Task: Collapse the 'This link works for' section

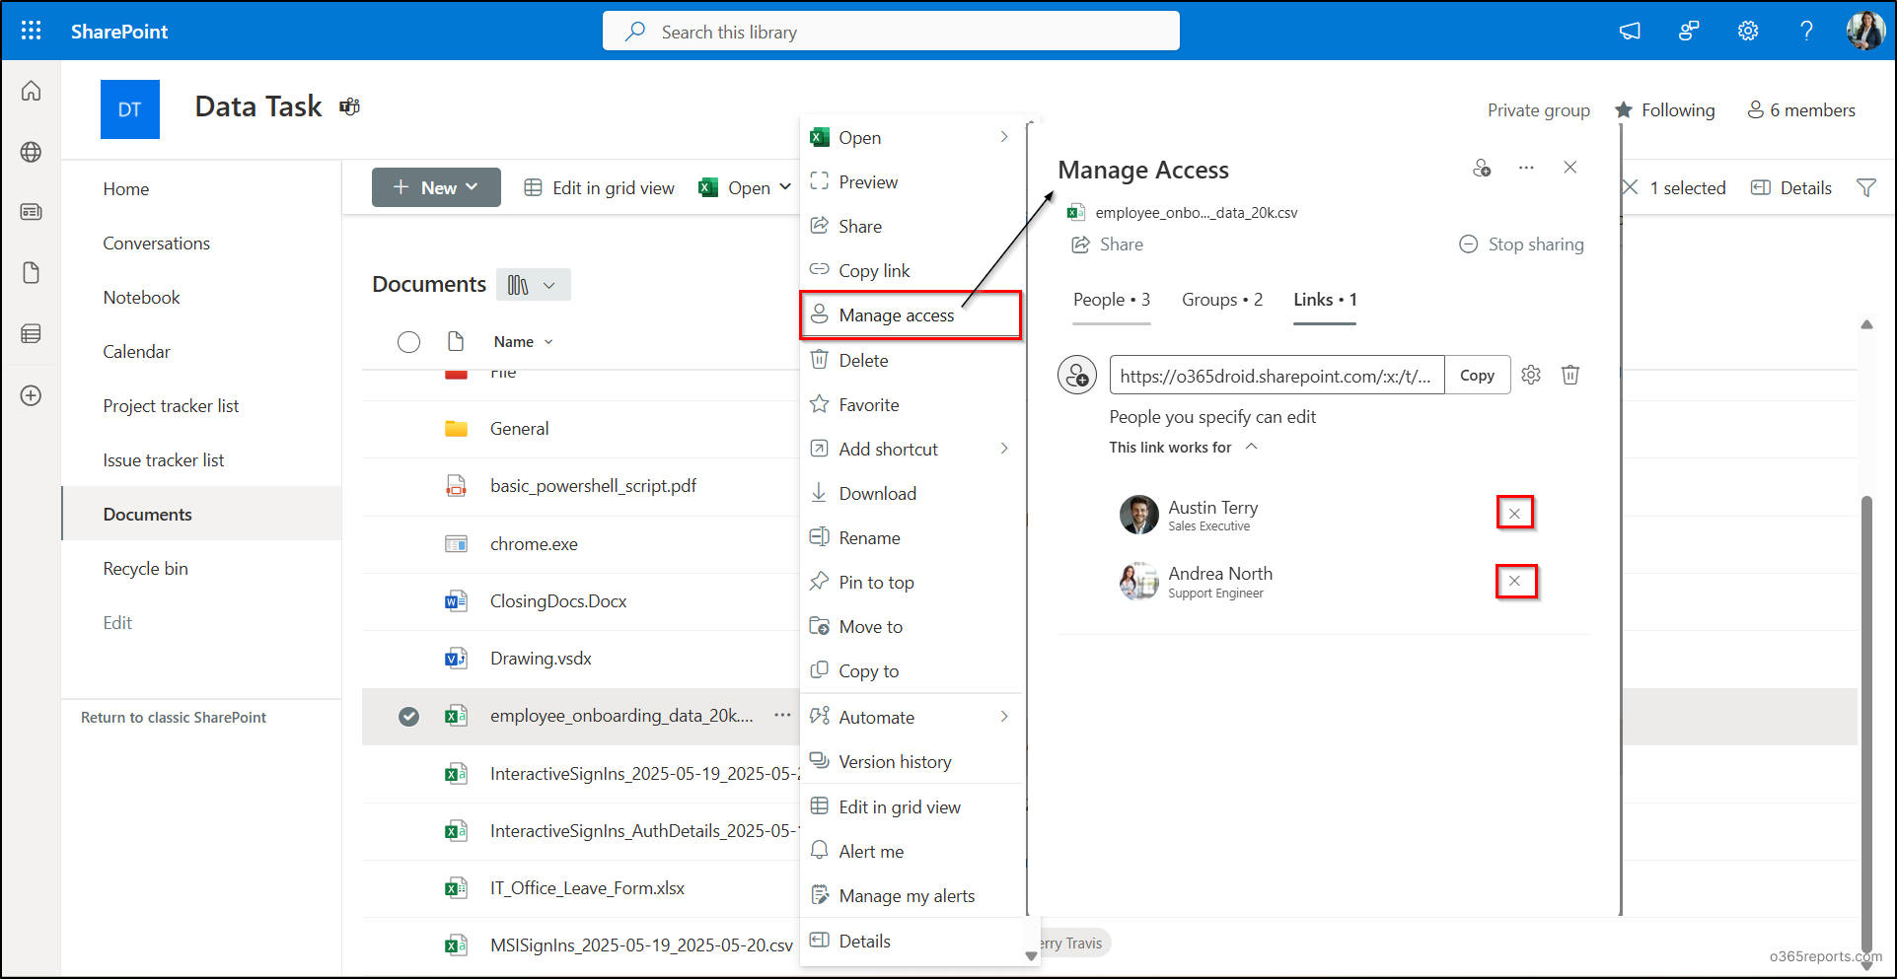Action: coord(1251,447)
